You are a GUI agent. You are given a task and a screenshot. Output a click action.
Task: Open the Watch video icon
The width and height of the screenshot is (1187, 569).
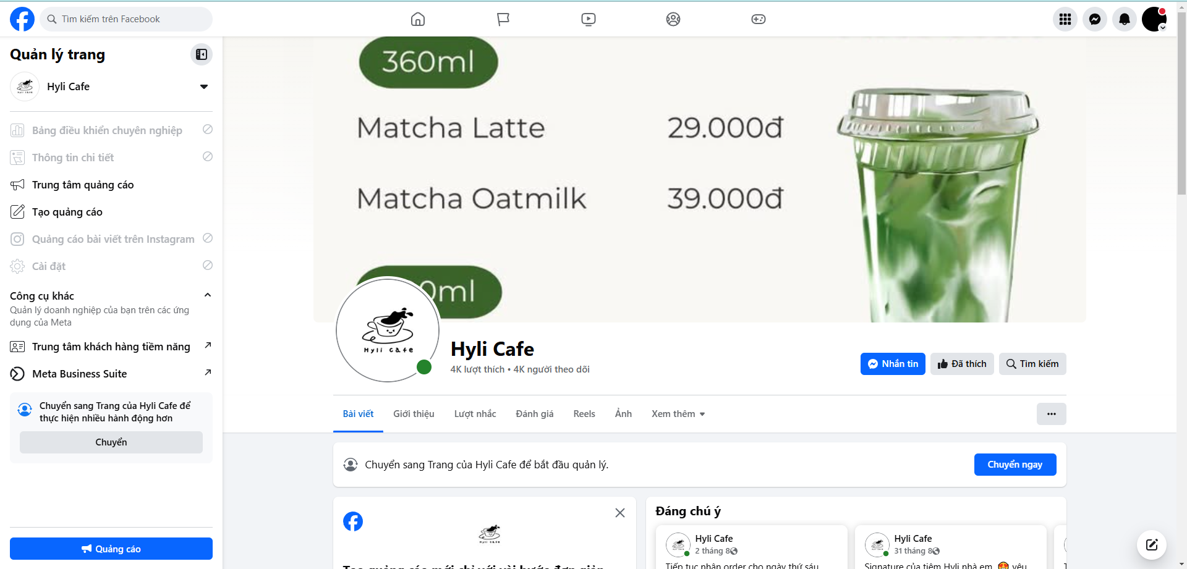point(589,19)
